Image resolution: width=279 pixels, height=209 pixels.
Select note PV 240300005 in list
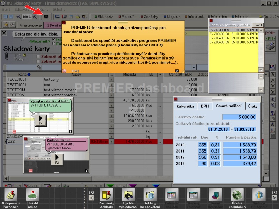(233, 30)
